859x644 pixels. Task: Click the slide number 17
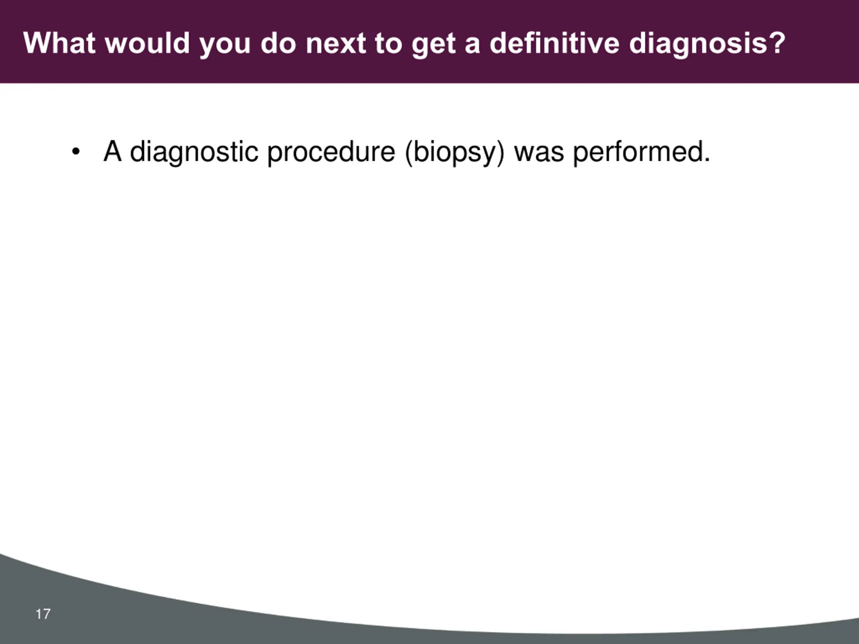click(43, 614)
